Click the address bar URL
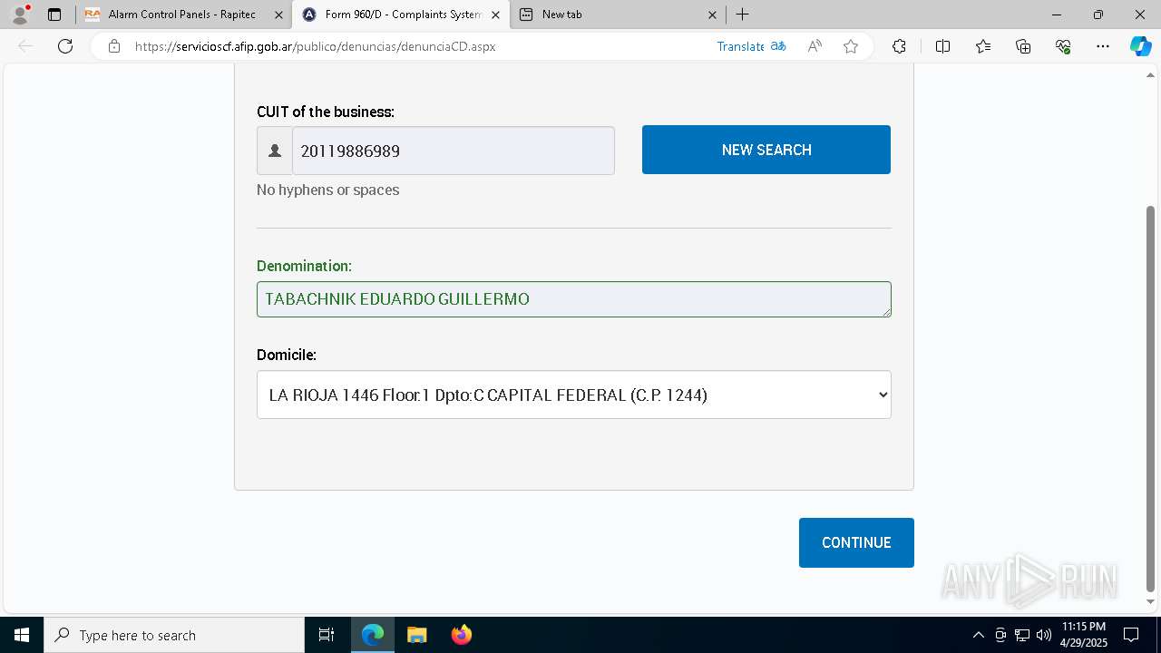This screenshot has width=1161, height=653. tap(315, 46)
